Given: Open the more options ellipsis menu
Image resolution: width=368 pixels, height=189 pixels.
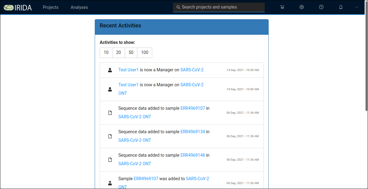Looking at the screenshot, I should (x=357, y=7).
